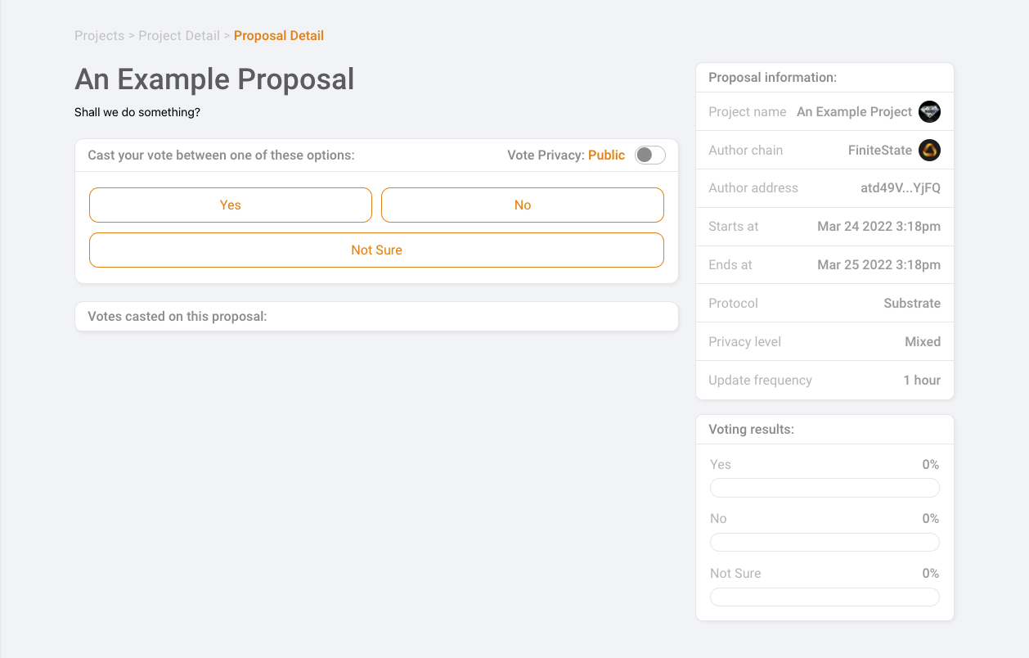Screen dimensions: 1029x658
Task: Click the An Example Project name text
Action: (854, 112)
